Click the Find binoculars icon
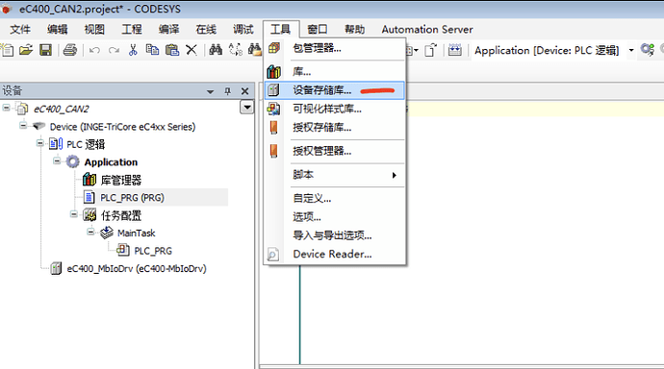664x369 pixels. 216,50
